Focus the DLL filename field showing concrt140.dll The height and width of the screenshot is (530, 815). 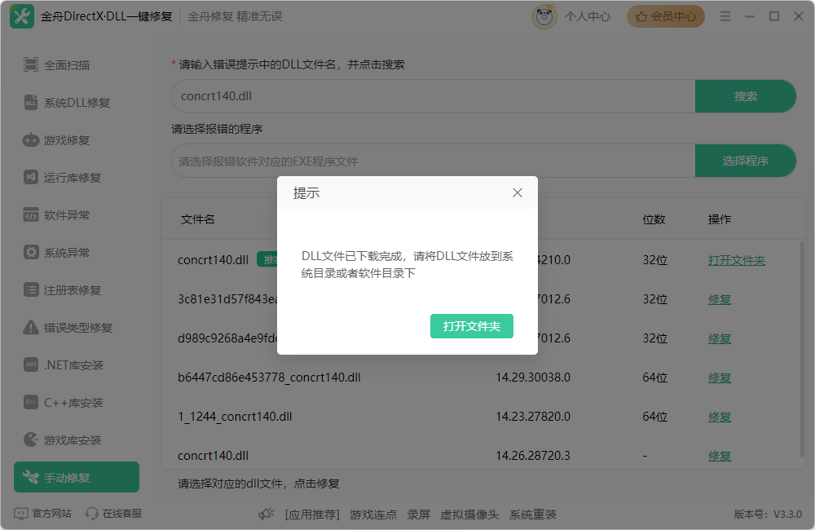coord(434,96)
